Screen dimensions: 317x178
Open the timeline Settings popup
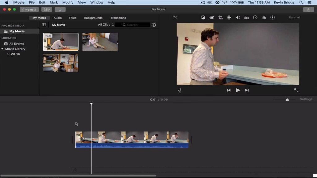306,99
